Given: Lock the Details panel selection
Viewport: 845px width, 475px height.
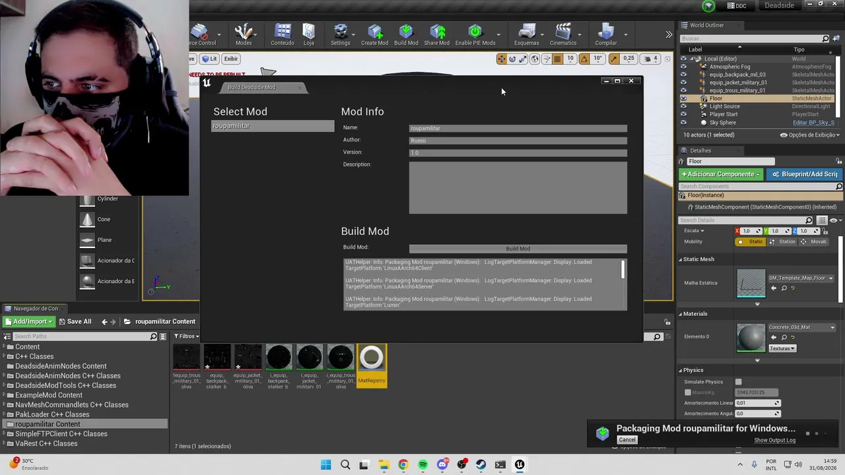Looking at the screenshot, I should [839, 161].
